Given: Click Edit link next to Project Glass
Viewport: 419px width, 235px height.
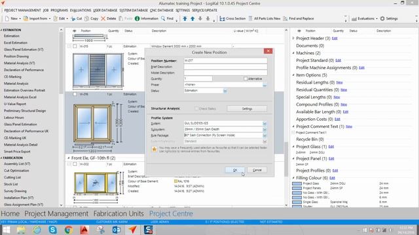Looking at the screenshot, I should [x=331, y=147].
